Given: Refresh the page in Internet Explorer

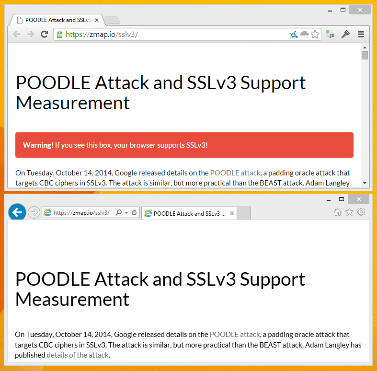Looking at the screenshot, I should pyautogui.click(x=134, y=212).
